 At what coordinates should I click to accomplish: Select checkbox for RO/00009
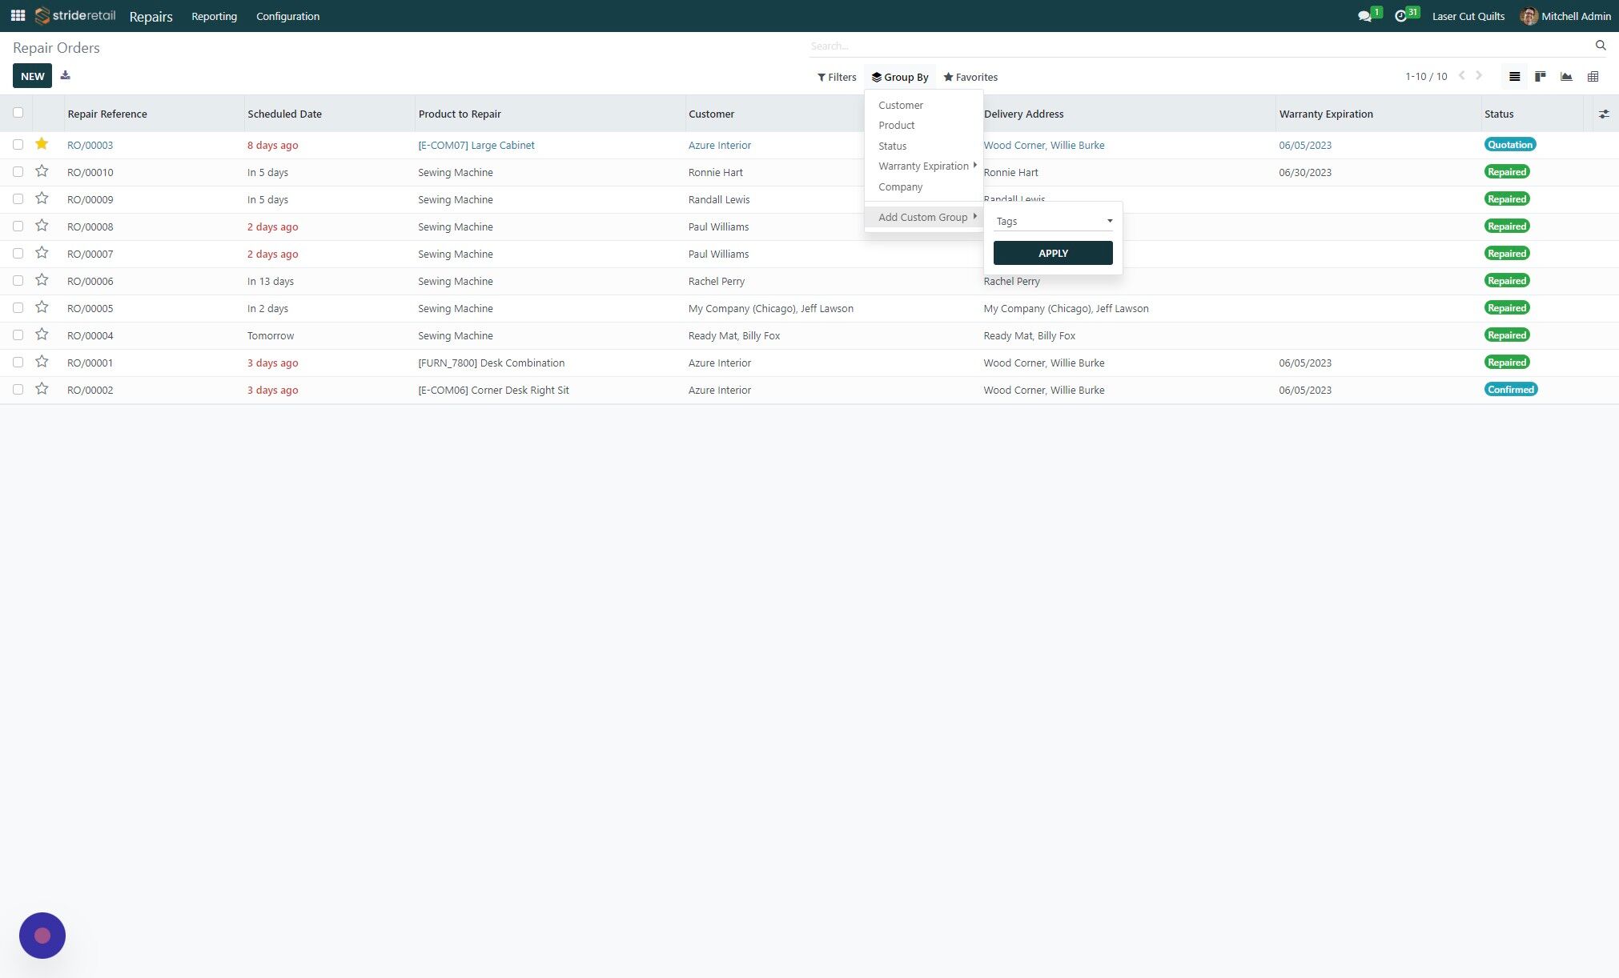[x=18, y=199]
